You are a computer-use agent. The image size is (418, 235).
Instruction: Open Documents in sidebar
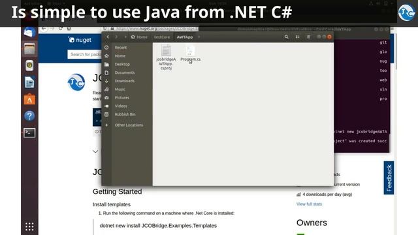click(125, 72)
